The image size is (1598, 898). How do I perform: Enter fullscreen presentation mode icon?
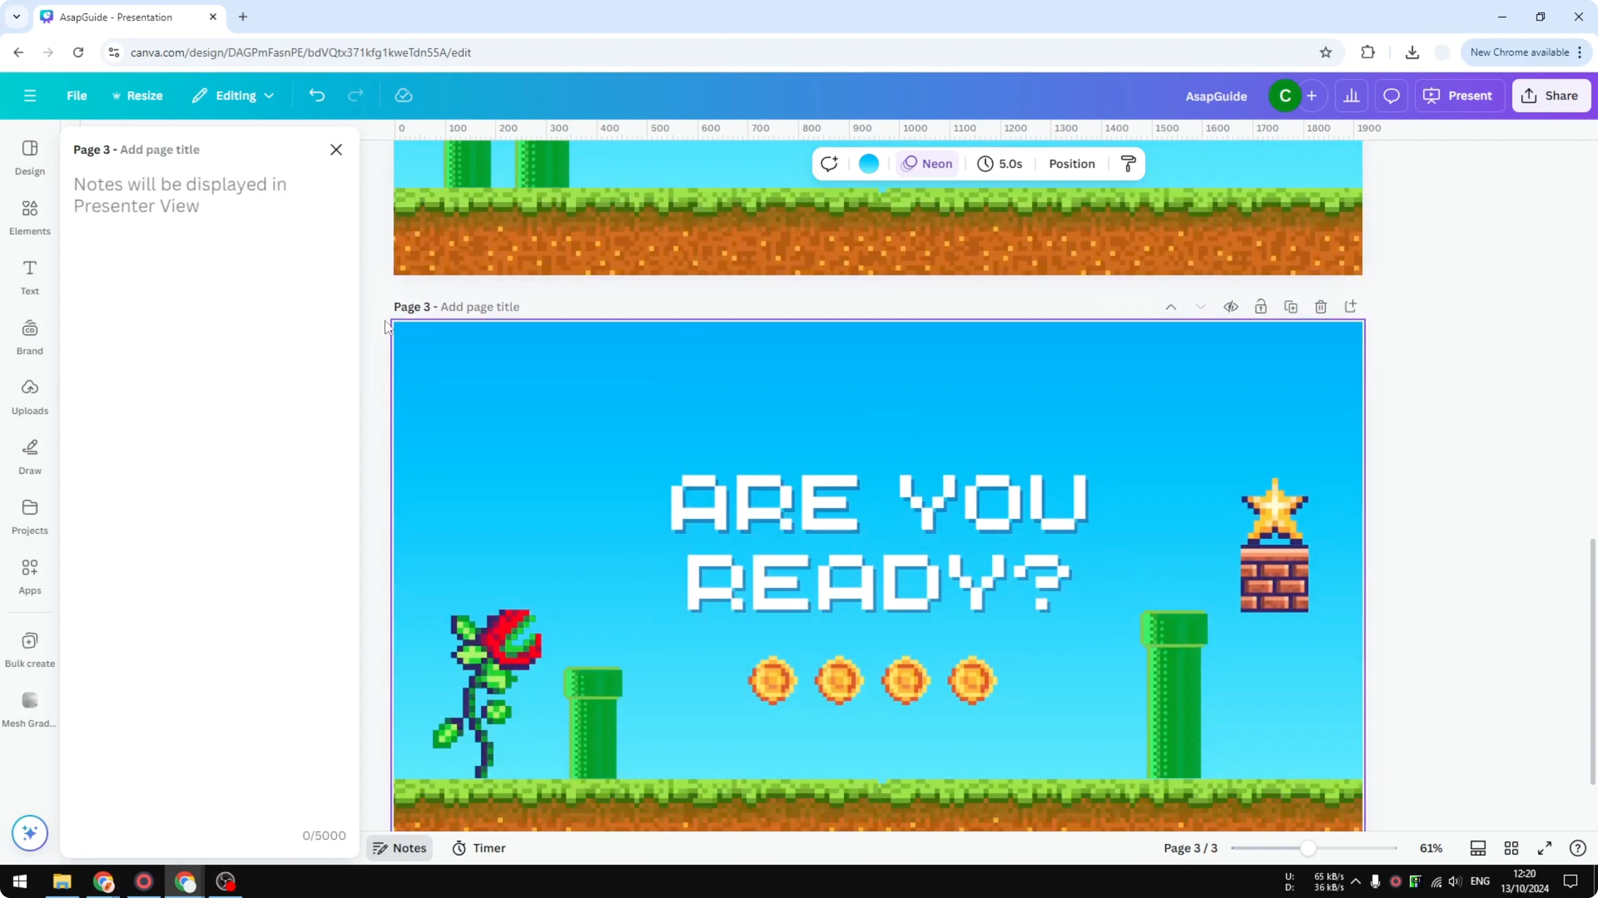click(x=1545, y=848)
